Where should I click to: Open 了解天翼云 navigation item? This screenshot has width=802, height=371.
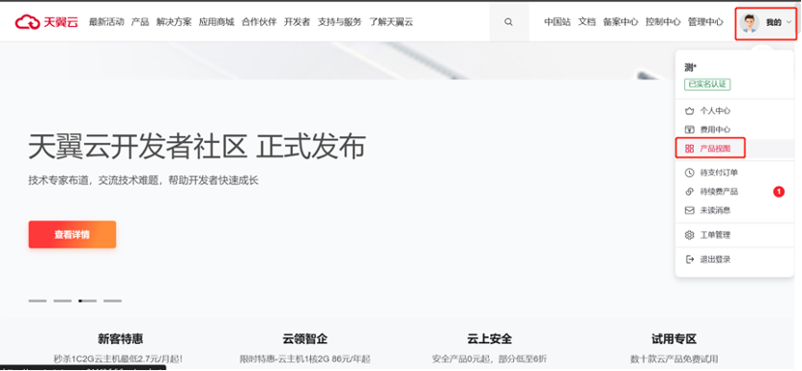[391, 22]
